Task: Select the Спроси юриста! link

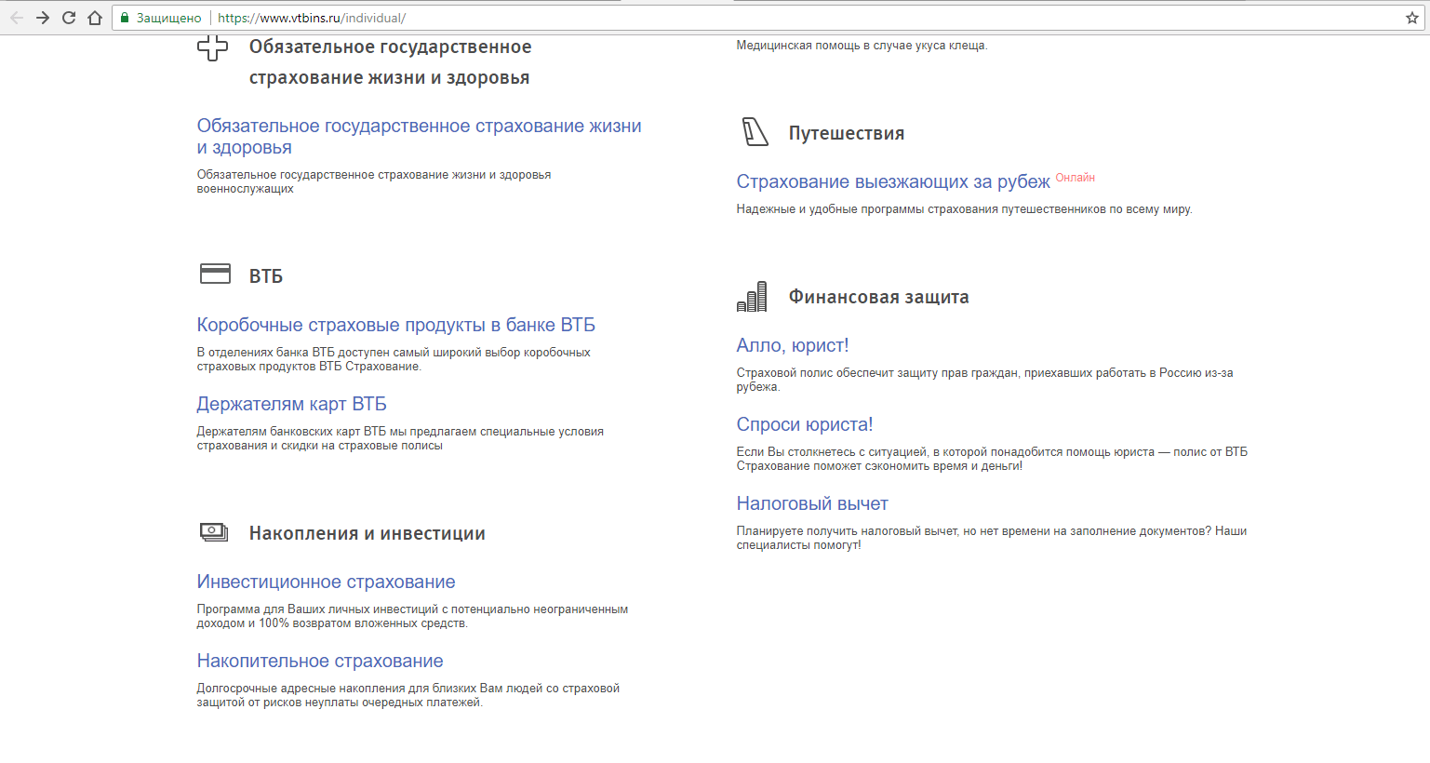Action: (x=804, y=424)
